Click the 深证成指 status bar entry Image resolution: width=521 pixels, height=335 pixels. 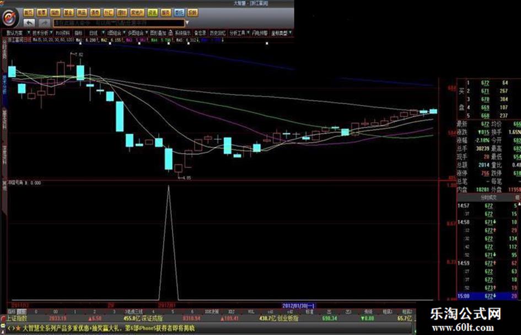tap(153, 318)
